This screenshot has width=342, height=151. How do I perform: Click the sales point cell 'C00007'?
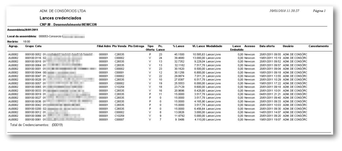tap(119, 120)
